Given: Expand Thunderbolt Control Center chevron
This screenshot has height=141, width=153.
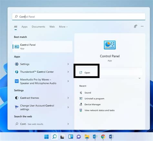Looking at the screenshot, I should pyautogui.click(x=68, y=72).
